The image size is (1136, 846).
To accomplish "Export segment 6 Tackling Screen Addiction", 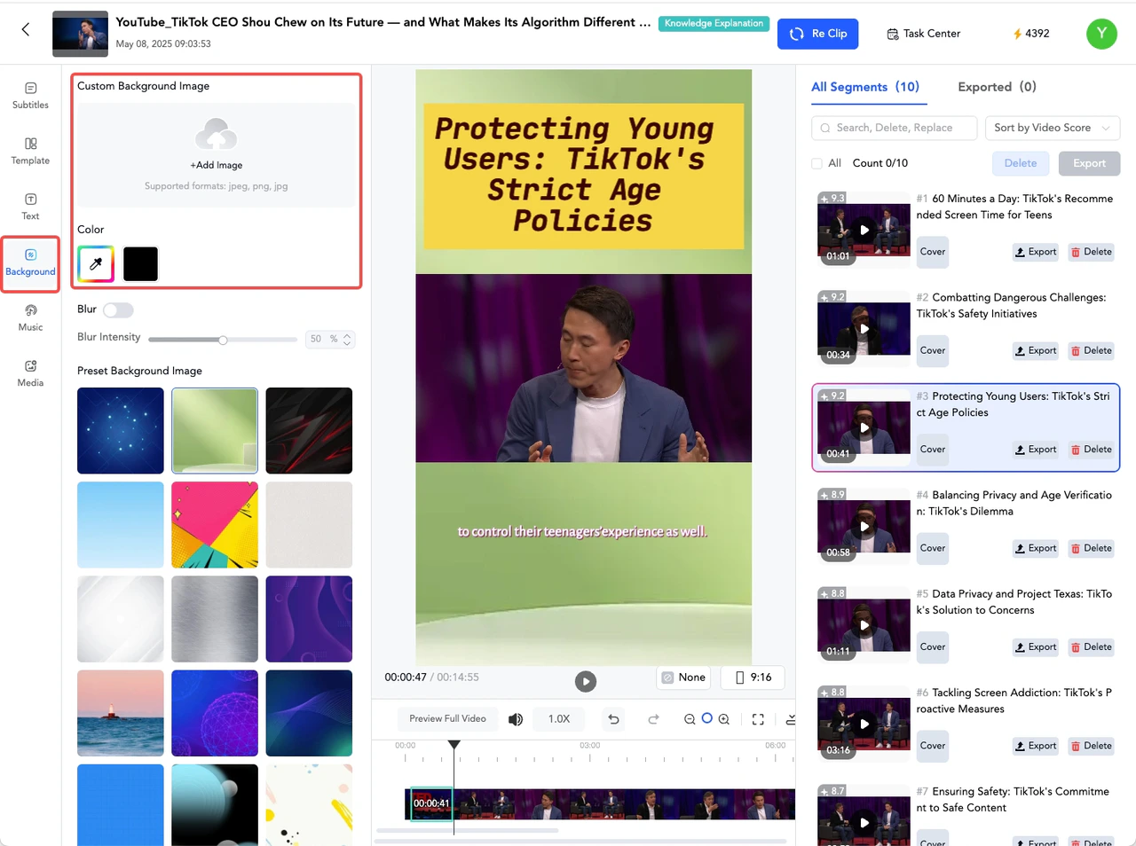I will [1036, 746].
